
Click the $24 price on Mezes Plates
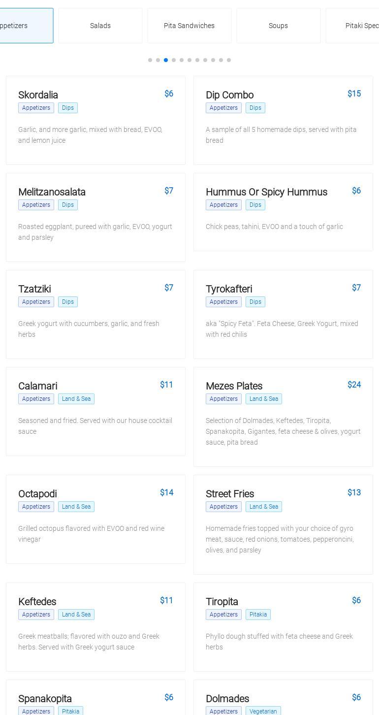click(354, 385)
